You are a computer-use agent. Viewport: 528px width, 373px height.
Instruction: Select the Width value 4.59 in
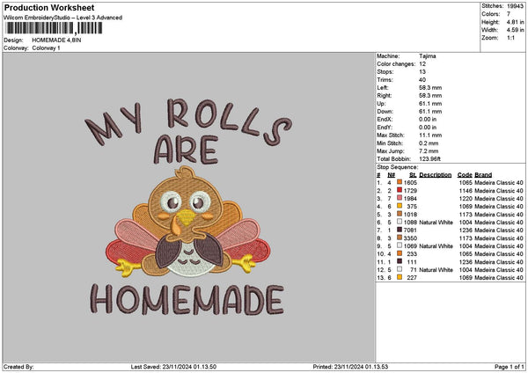[515, 30]
